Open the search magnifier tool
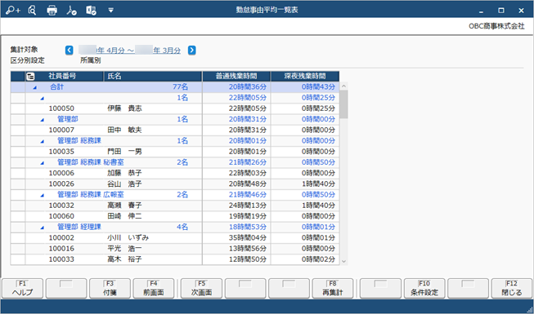534x314 pixels. pos(33,11)
